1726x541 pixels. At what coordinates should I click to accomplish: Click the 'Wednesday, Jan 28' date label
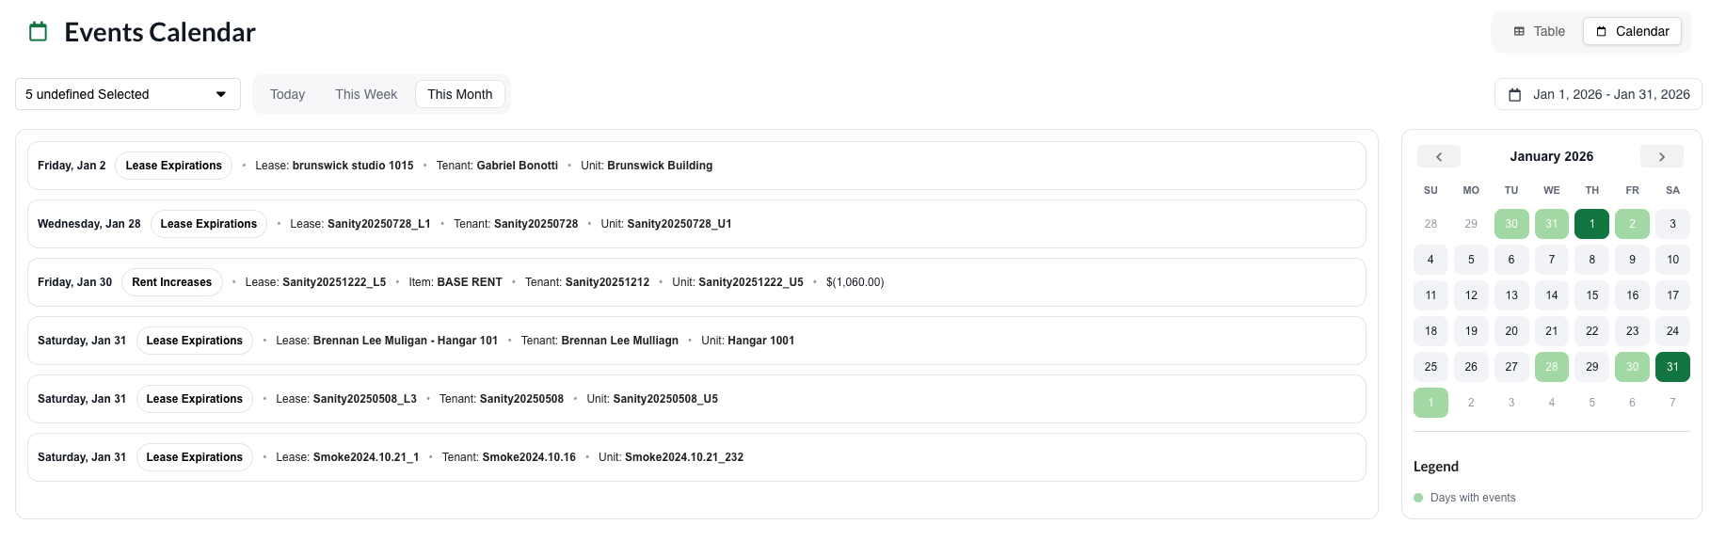(89, 224)
